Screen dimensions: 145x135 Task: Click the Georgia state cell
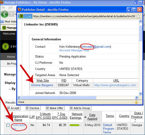coord(137,125)
